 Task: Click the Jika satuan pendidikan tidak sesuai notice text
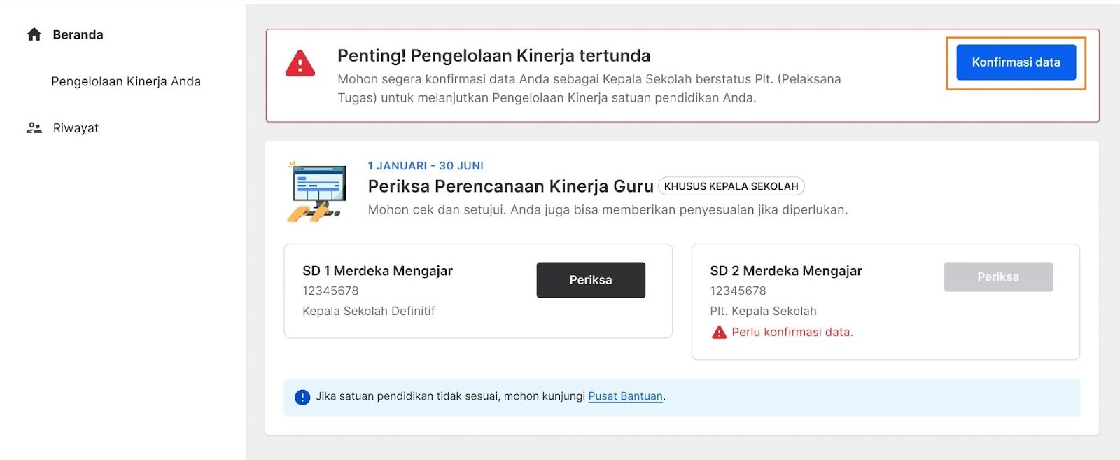[450, 396]
